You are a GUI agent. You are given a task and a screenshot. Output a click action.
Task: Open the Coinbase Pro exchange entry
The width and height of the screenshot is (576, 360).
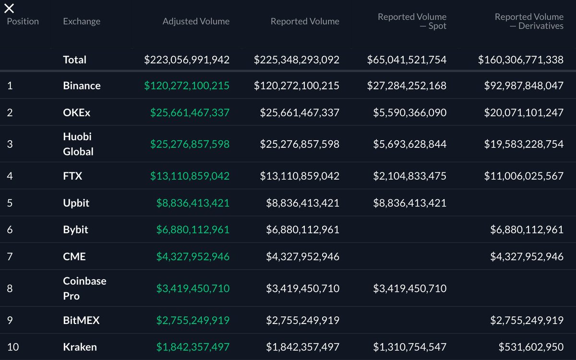pos(84,288)
